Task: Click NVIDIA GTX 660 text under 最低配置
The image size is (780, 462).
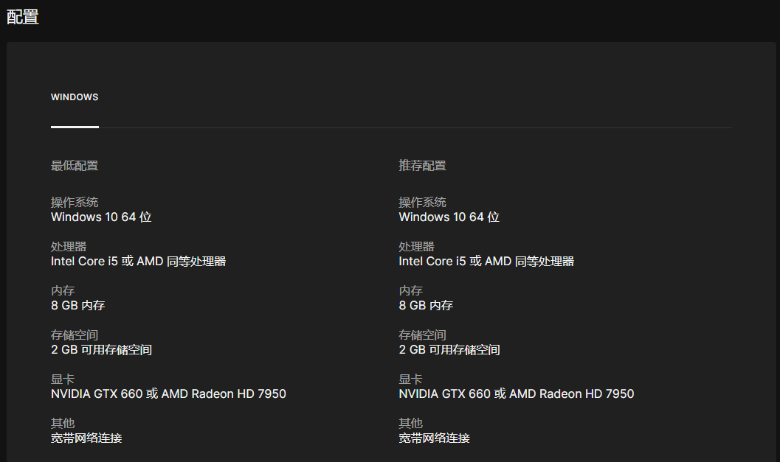Action: point(169,394)
